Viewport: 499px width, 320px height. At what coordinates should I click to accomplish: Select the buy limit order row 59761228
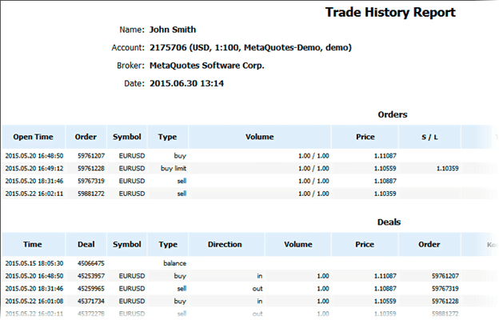point(248,169)
